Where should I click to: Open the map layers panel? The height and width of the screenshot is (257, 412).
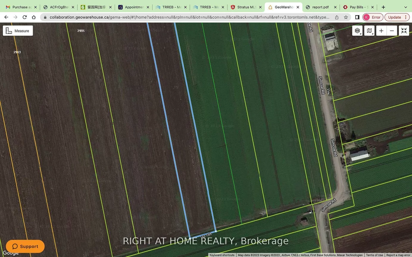click(357, 31)
